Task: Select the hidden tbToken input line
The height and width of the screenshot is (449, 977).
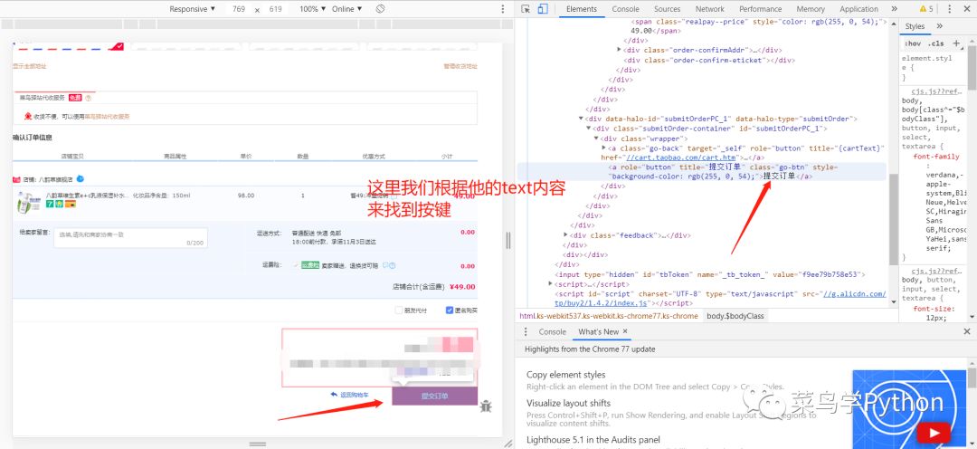Action: point(710,273)
